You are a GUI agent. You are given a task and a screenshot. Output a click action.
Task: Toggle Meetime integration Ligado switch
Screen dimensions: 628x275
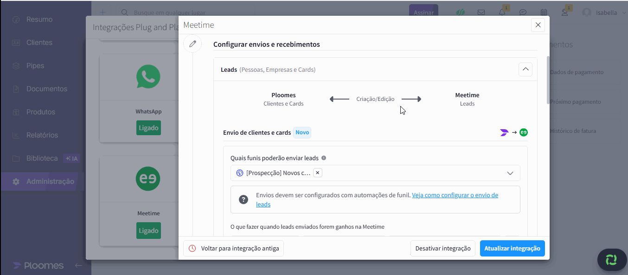[148, 231]
